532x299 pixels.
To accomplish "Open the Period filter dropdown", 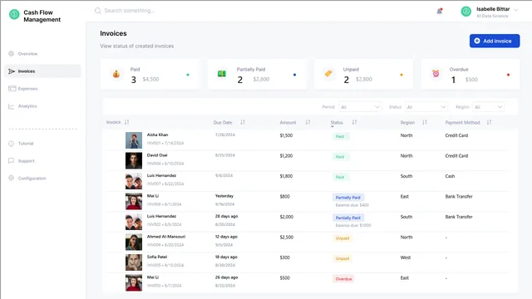I will pos(360,107).
